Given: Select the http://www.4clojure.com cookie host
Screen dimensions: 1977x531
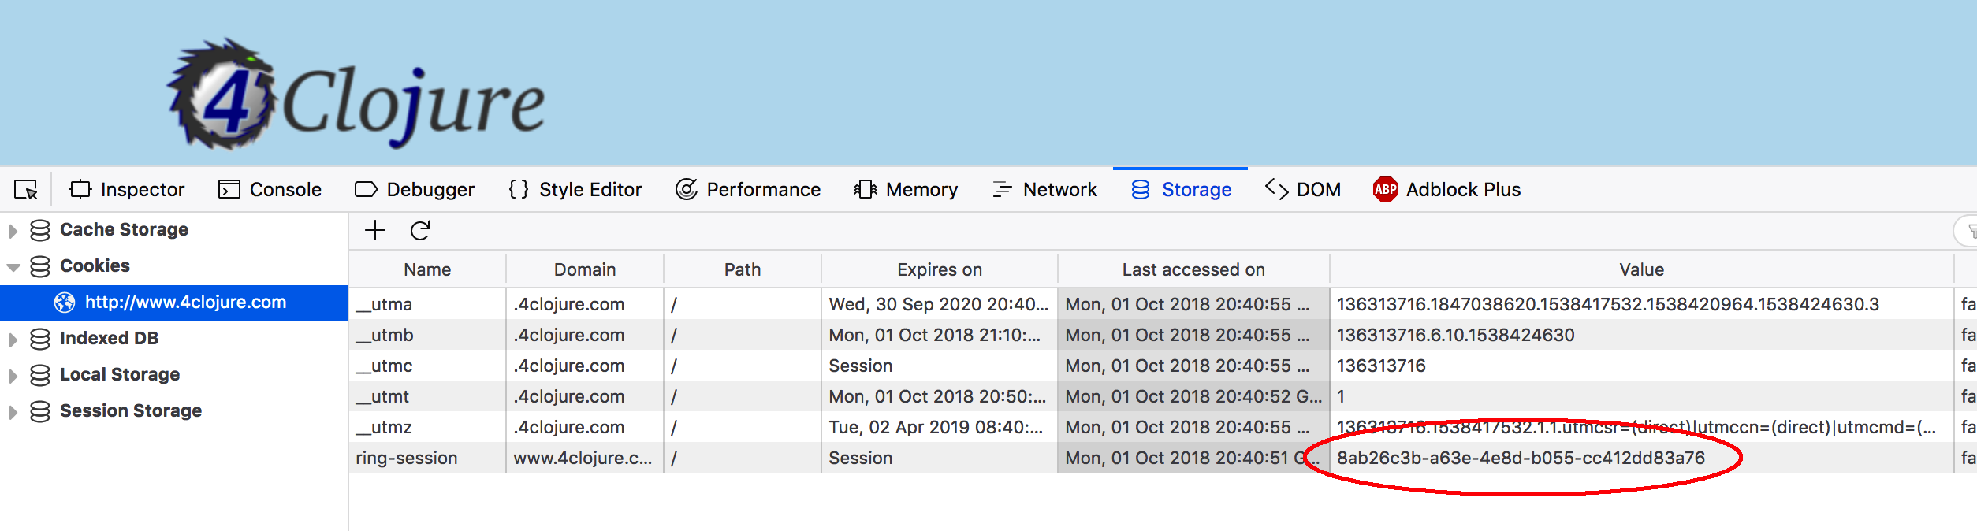Looking at the screenshot, I should [185, 303].
